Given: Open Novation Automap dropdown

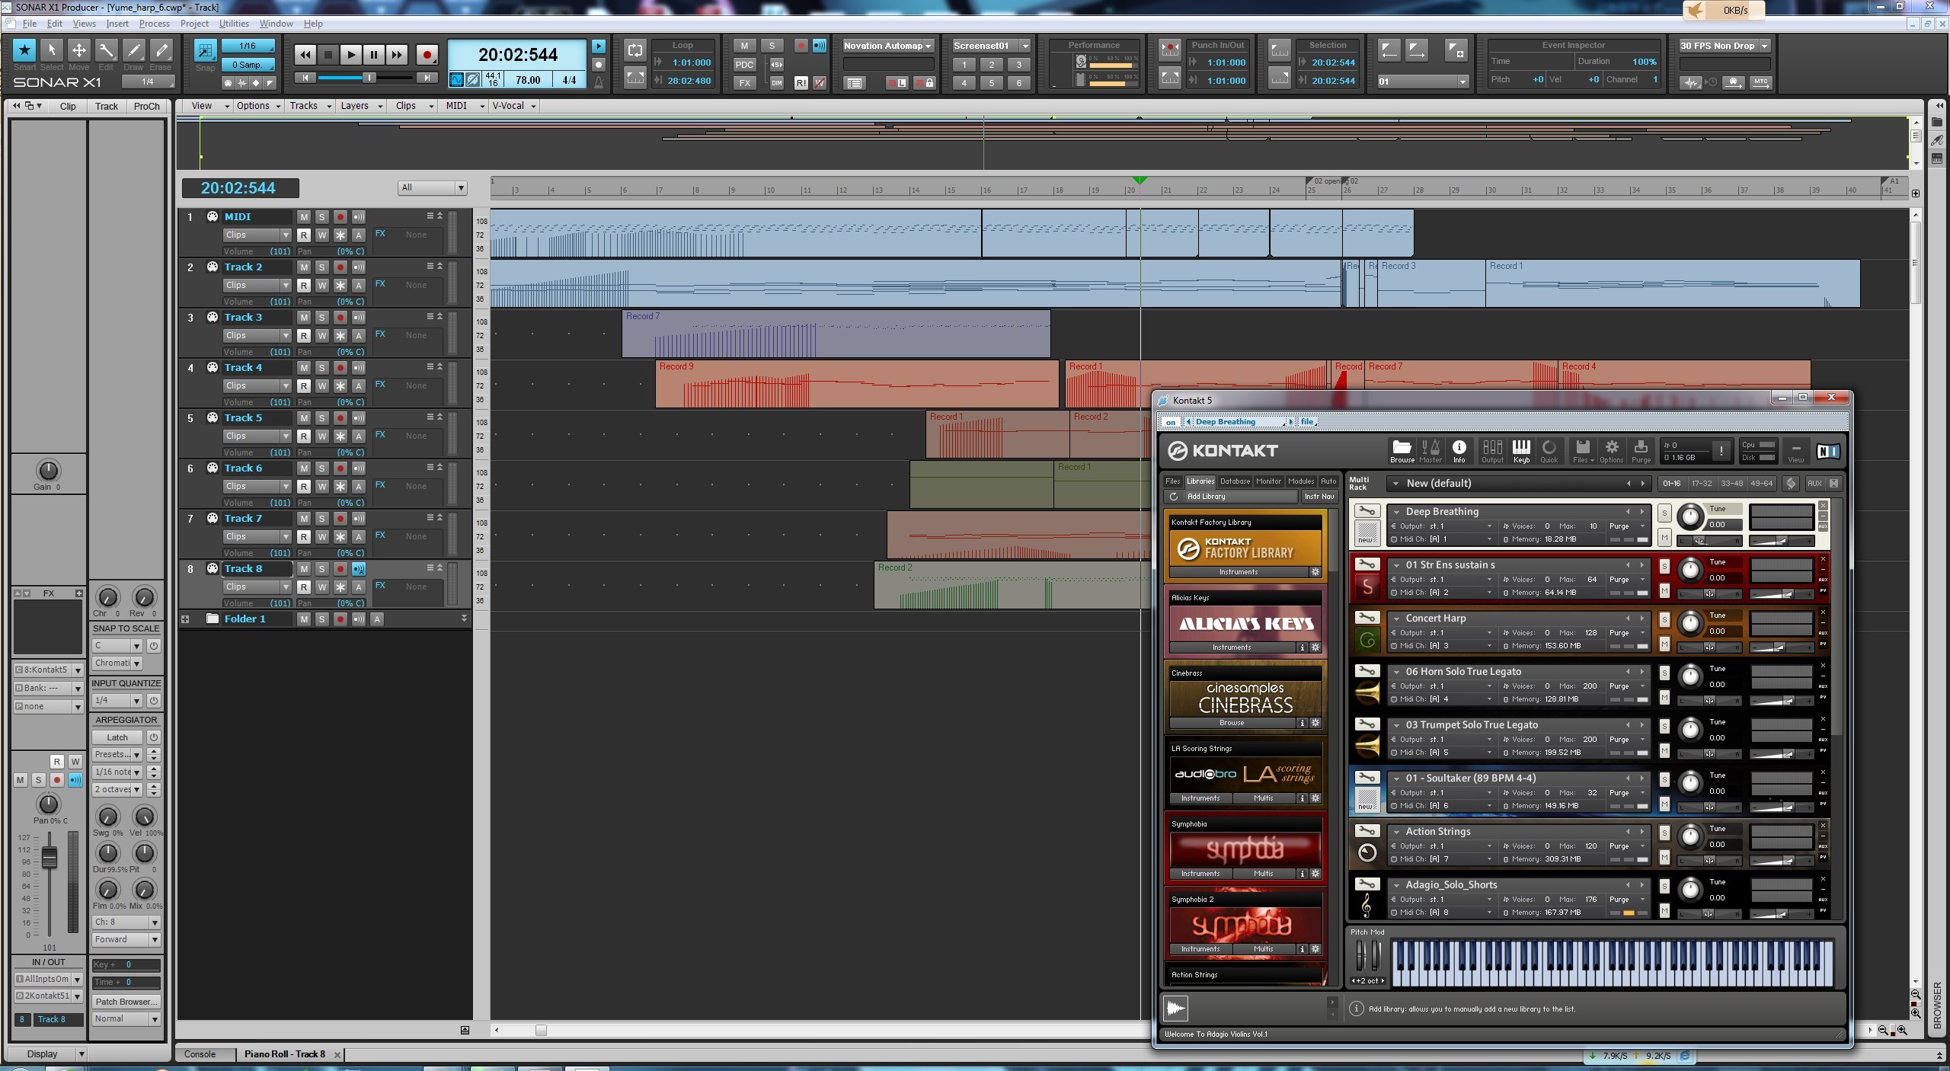Looking at the screenshot, I should click(x=887, y=46).
